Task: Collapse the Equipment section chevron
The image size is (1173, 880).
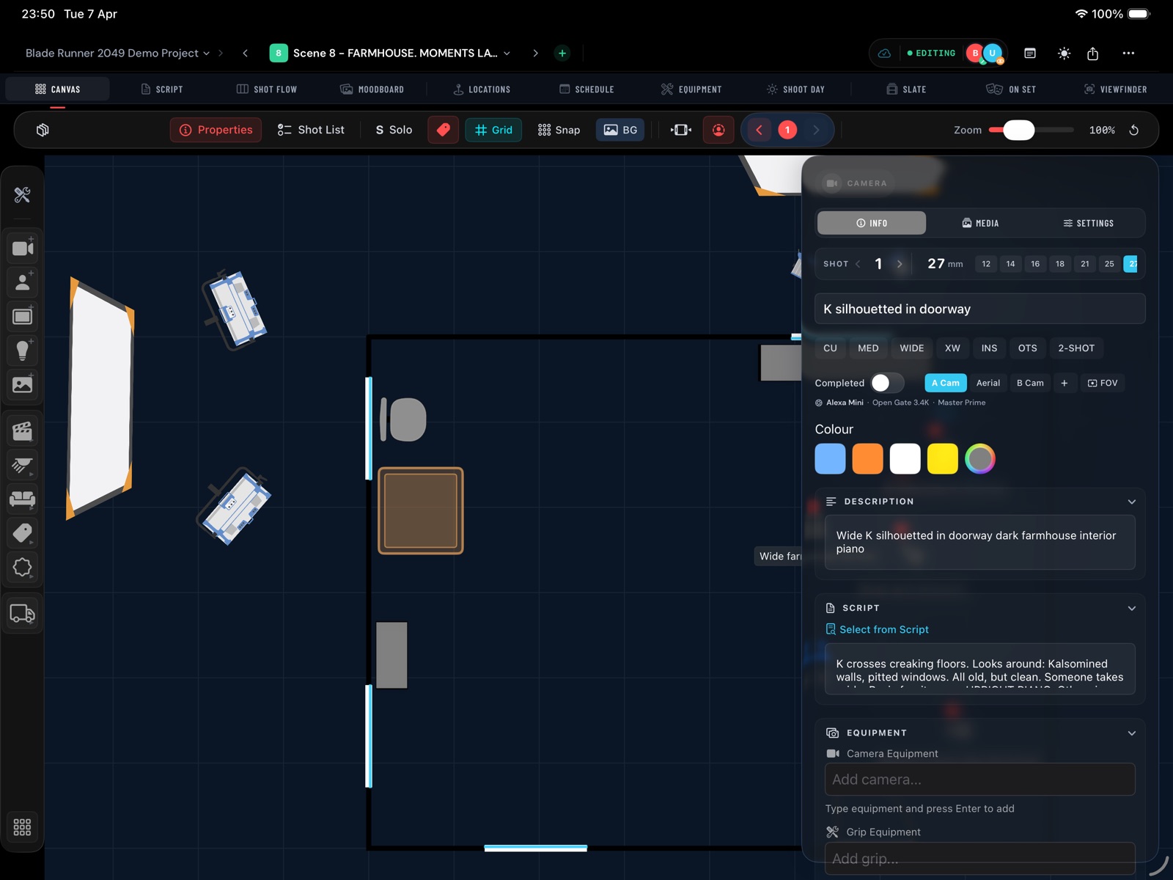Action: (1131, 733)
